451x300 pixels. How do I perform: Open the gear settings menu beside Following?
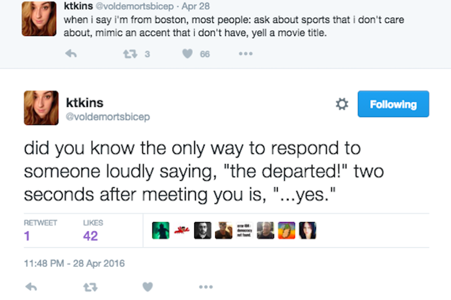point(342,104)
